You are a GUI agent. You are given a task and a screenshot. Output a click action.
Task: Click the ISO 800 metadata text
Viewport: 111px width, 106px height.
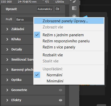click(x=6, y=2)
